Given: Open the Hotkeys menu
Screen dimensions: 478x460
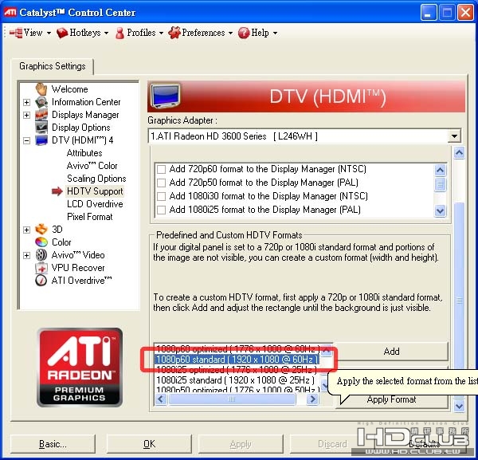Looking at the screenshot, I should click(x=83, y=33).
